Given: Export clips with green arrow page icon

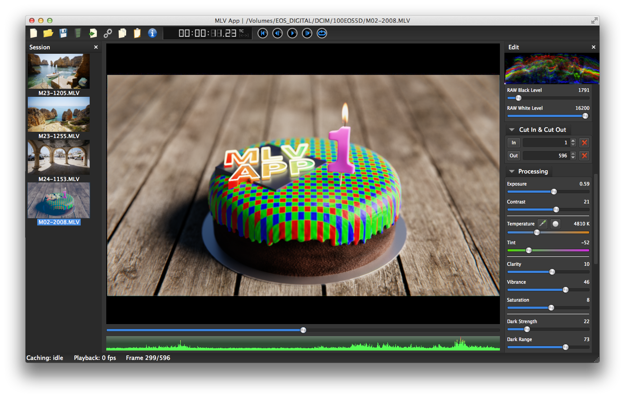Looking at the screenshot, I should [93, 33].
